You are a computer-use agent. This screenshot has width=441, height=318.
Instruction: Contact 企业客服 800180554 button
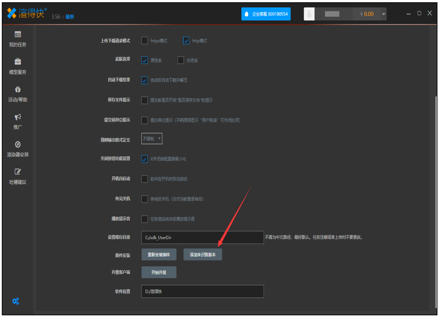coord(266,14)
